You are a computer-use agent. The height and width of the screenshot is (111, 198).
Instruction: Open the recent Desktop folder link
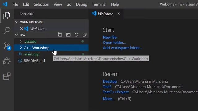pyautogui.click(x=110, y=81)
